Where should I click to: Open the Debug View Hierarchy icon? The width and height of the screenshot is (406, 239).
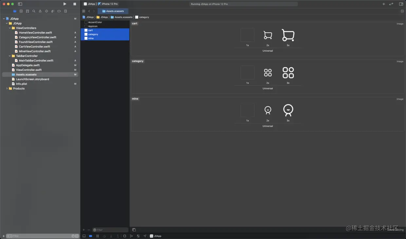[x=124, y=236]
